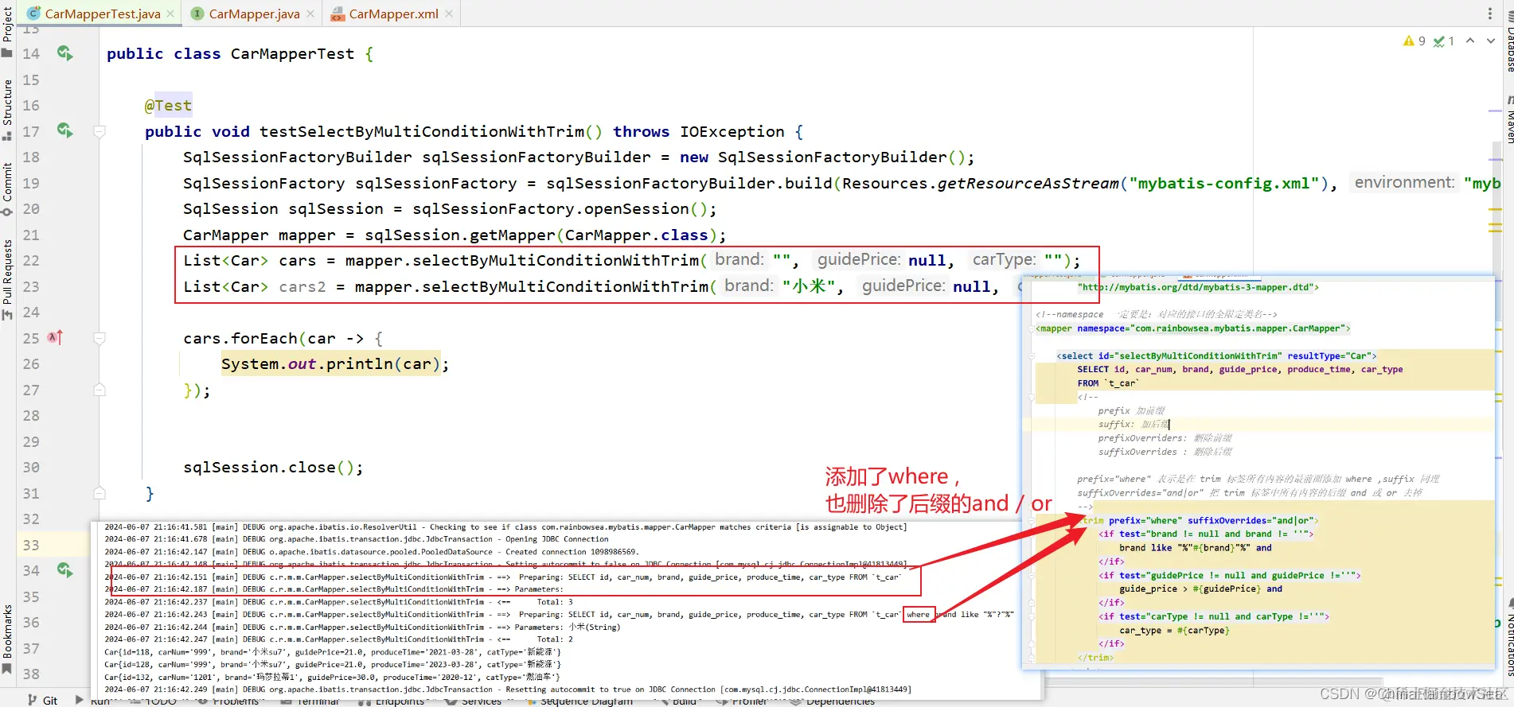Open the Problems tool window
The width and height of the screenshot is (1514, 707).
click(228, 701)
